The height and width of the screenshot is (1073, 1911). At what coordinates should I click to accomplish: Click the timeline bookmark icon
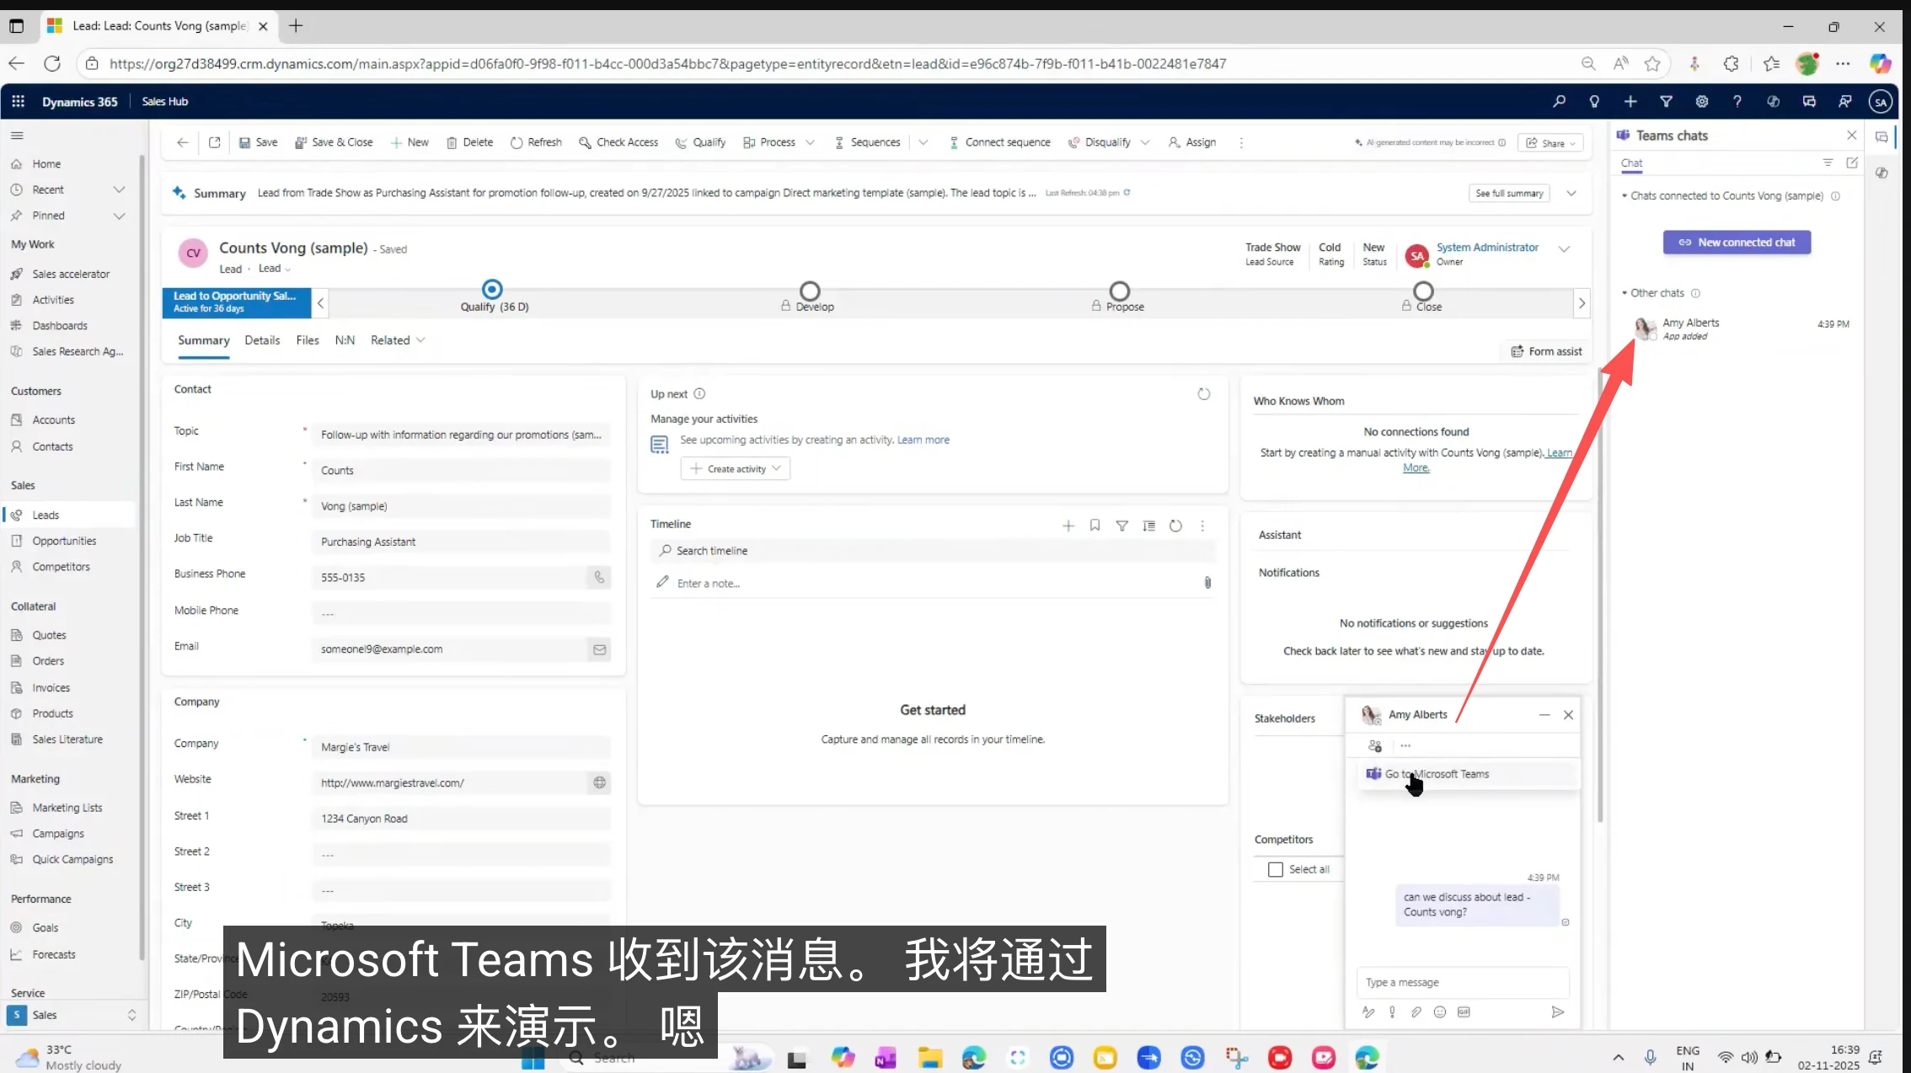click(1095, 526)
